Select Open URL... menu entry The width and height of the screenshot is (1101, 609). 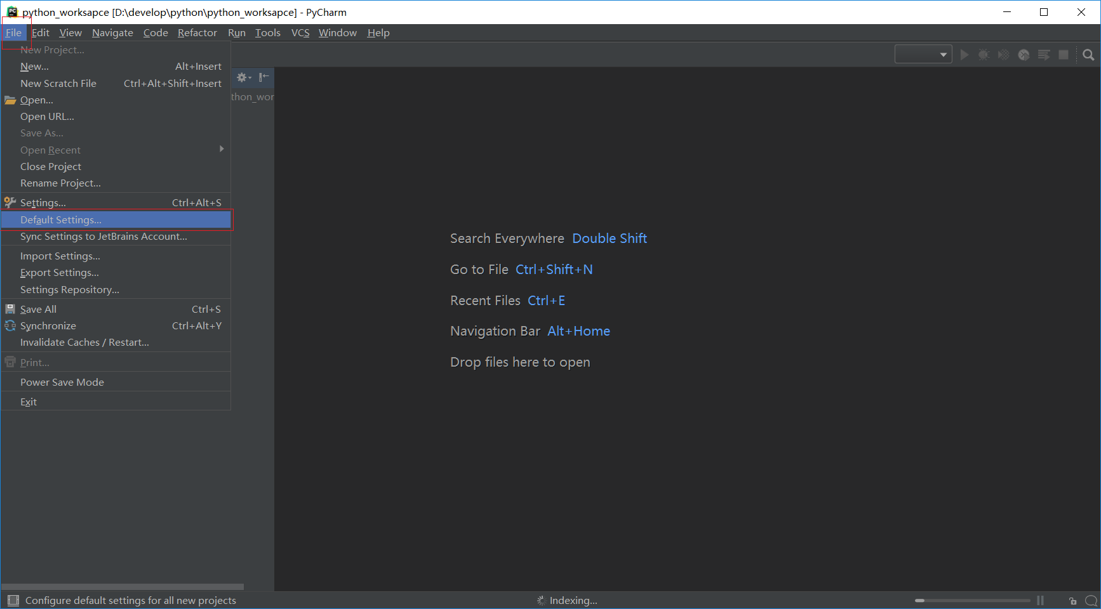[116, 117]
